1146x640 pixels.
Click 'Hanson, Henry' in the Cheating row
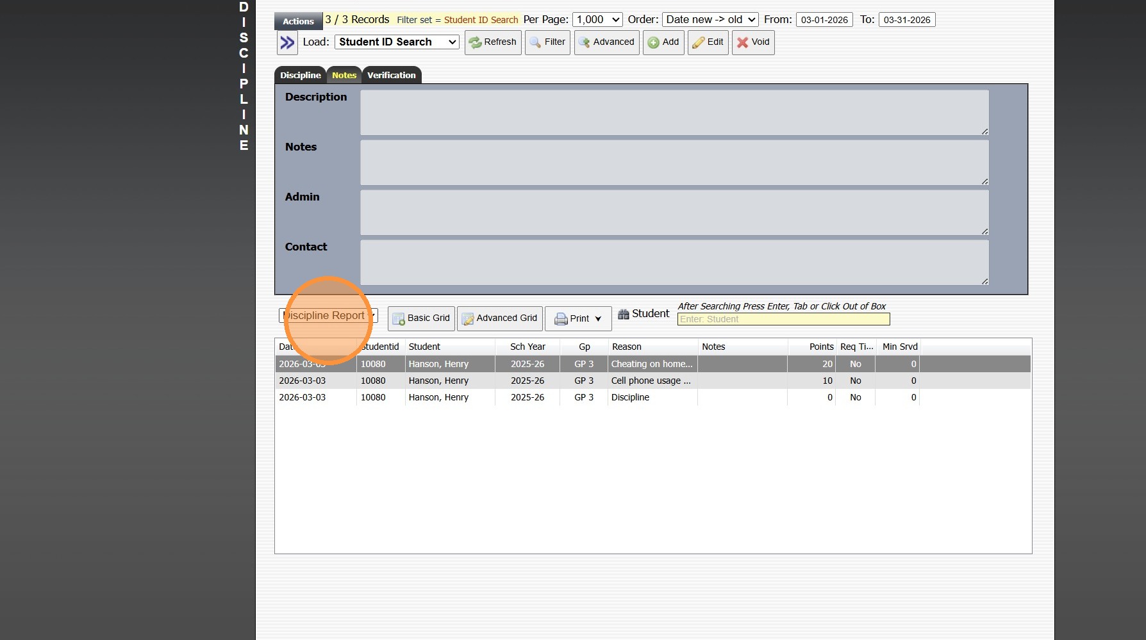click(x=439, y=364)
